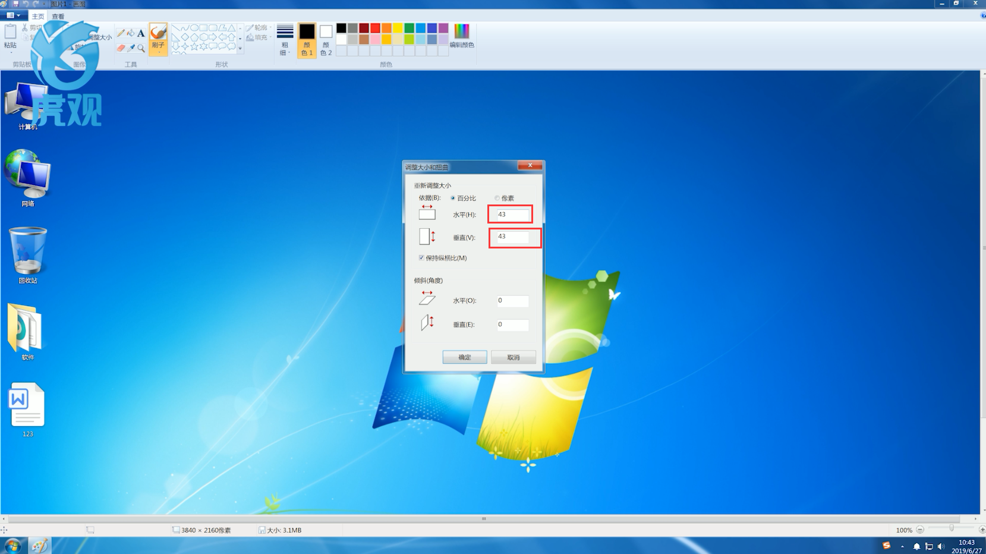Toggle 保持纵横比 maintain aspect ratio checkbox
The image size is (986, 554).
coord(421,258)
